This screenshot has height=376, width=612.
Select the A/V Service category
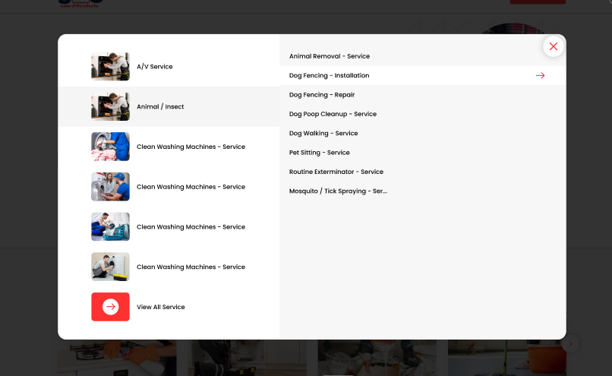click(169, 67)
